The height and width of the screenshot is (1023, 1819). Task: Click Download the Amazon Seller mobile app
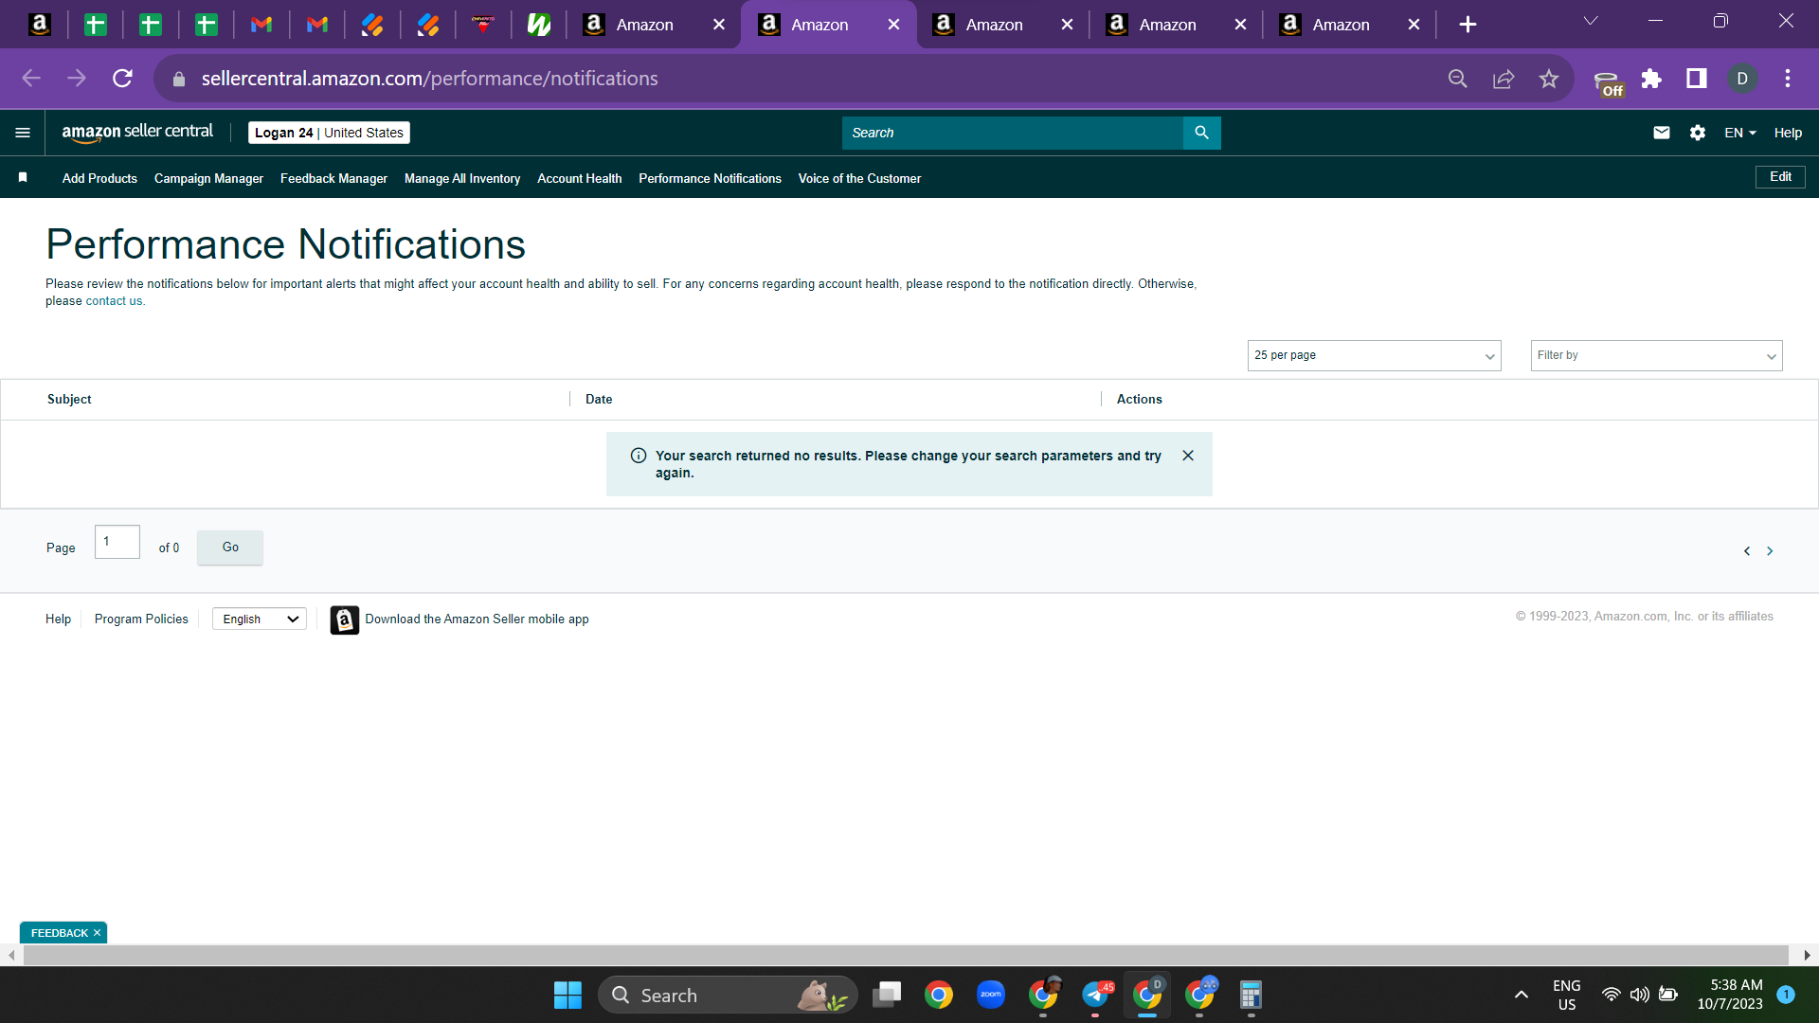click(477, 619)
